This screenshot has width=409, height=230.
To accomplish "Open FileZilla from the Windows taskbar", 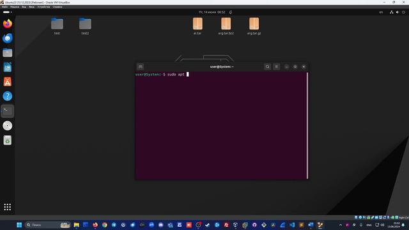I will 226,225.
